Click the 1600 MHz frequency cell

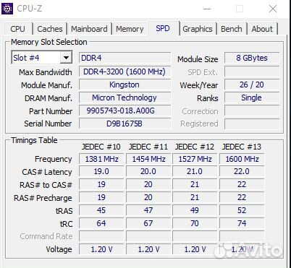242,159
